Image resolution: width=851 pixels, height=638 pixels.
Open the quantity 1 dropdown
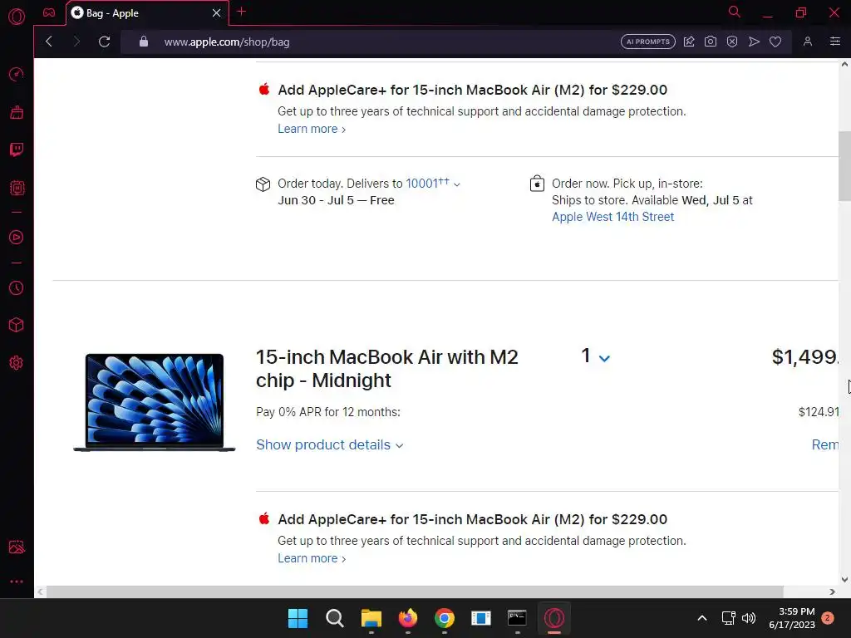pos(595,356)
